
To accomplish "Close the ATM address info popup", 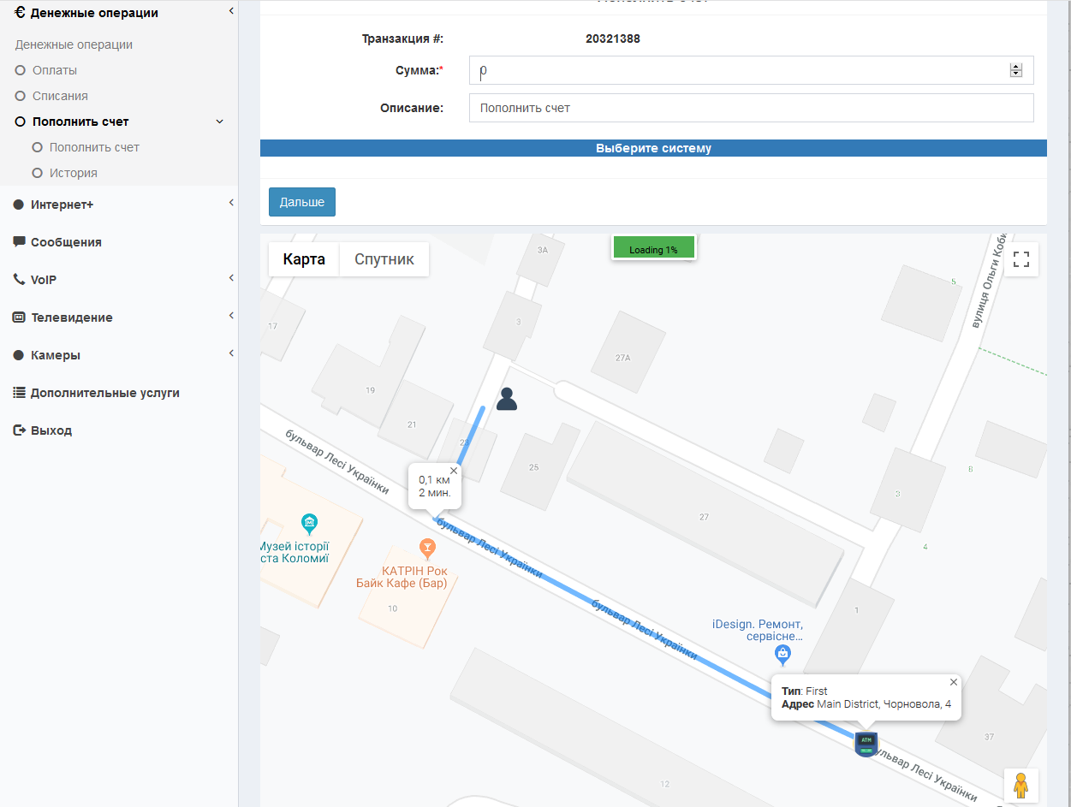I will click(x=953, y=682).
